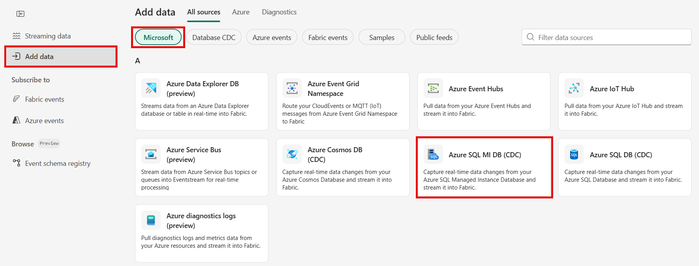
Task: Click 'Route your CloudEvents or MQTT' description
Action: click(340, 114)
